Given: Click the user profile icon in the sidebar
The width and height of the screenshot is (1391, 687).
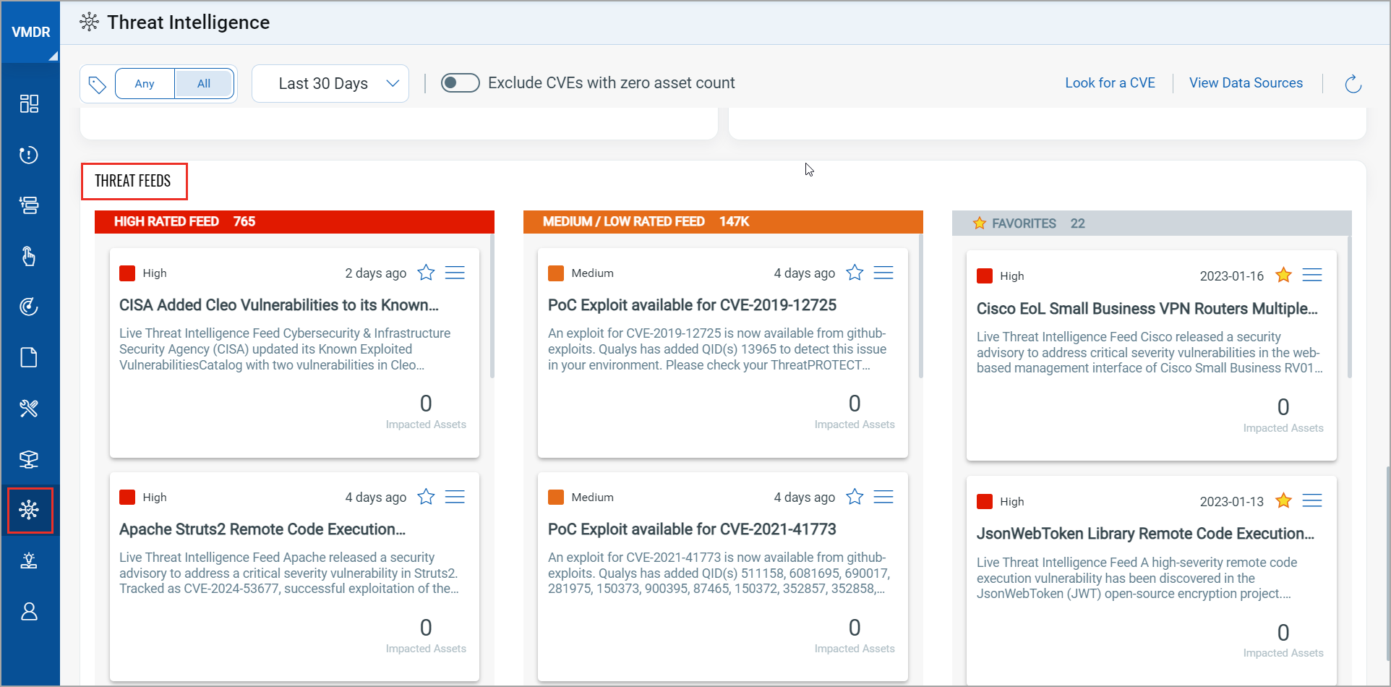Looking at the screenshot, I should click(x=29, y=612).
